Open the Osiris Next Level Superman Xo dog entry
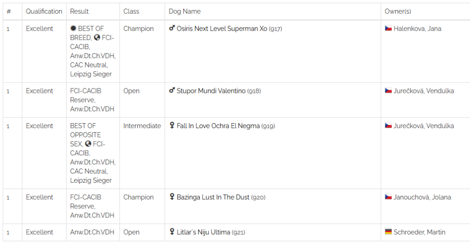The width and height of the screenshot is (470, 244). coord(222,29)
